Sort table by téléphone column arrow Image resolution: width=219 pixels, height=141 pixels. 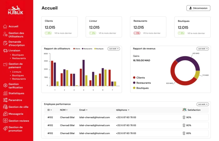coord(129,110)
